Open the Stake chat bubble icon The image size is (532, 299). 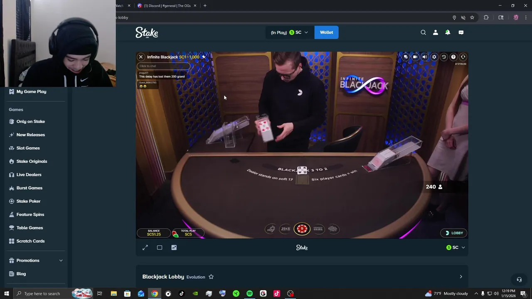coord(461,32)
